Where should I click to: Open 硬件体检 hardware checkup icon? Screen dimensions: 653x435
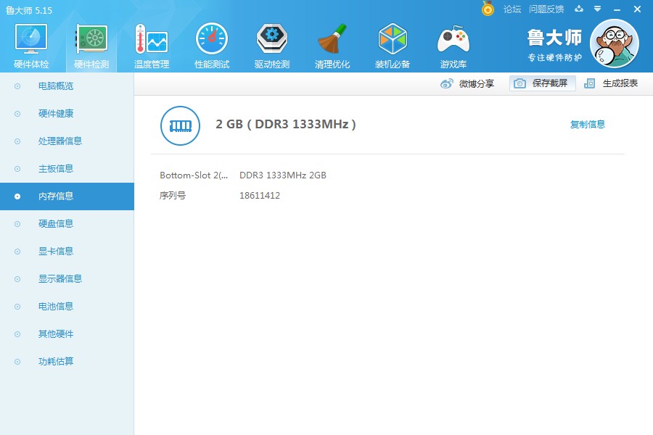click(31, 39)
